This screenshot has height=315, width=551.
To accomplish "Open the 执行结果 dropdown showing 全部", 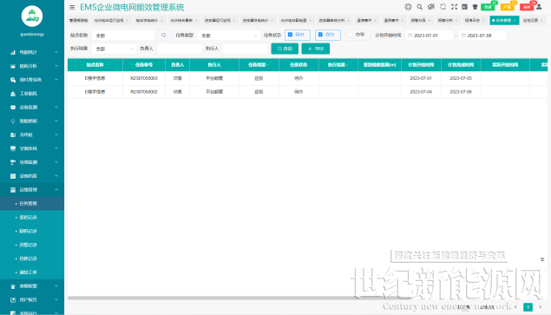I will click(x=114, y=49).
